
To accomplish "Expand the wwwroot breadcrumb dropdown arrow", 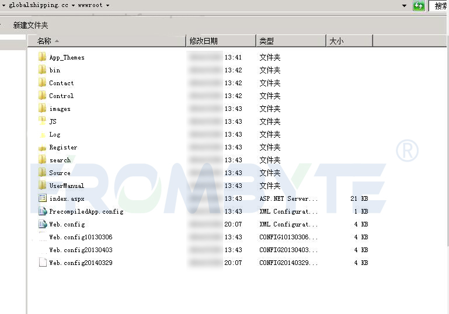I will pyautogui.click(x=107, y=5).
